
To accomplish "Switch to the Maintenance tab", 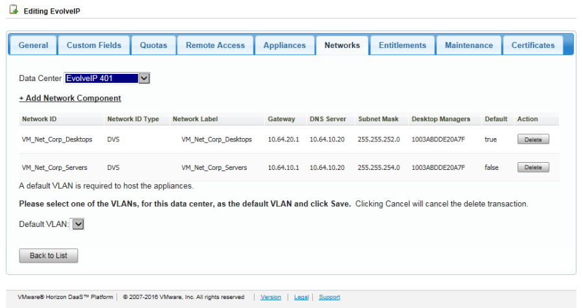I will tap(469, 45).
